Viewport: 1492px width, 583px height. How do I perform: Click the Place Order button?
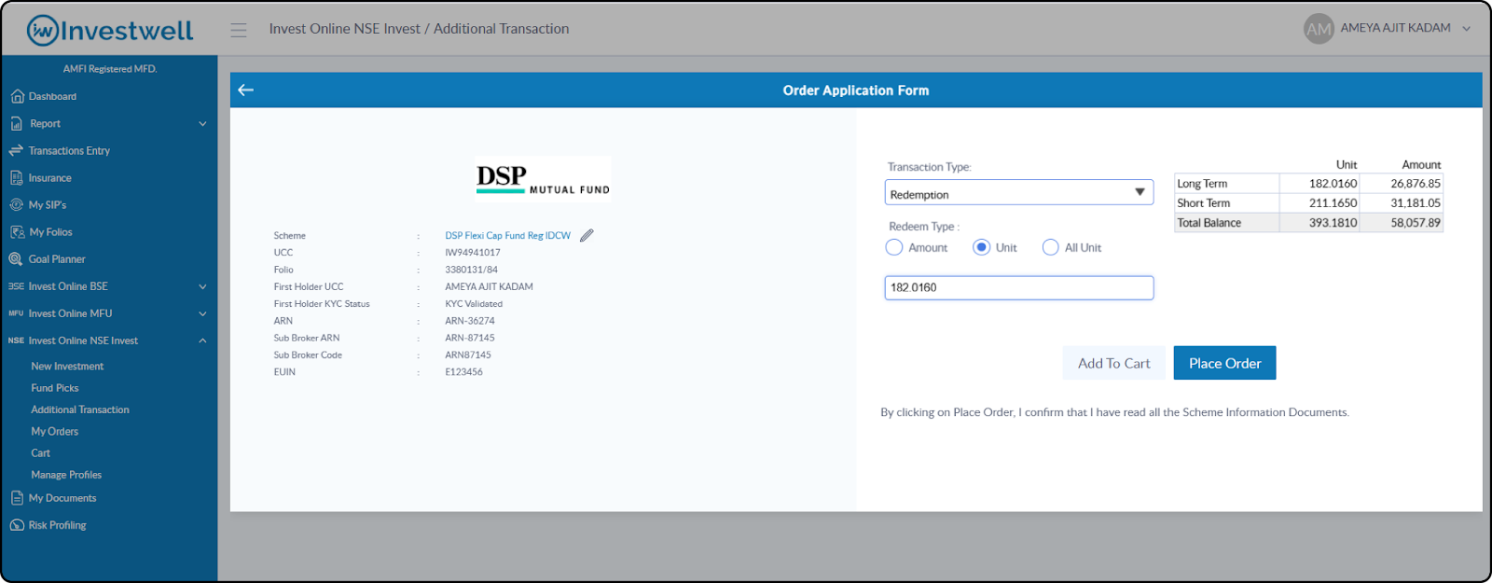coord(1225,363)
